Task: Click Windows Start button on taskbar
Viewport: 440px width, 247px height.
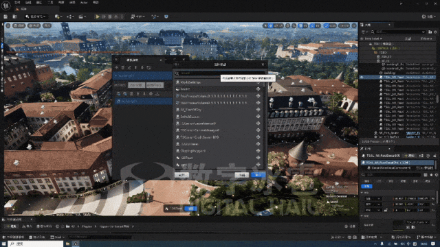Action: click(3, 244)
